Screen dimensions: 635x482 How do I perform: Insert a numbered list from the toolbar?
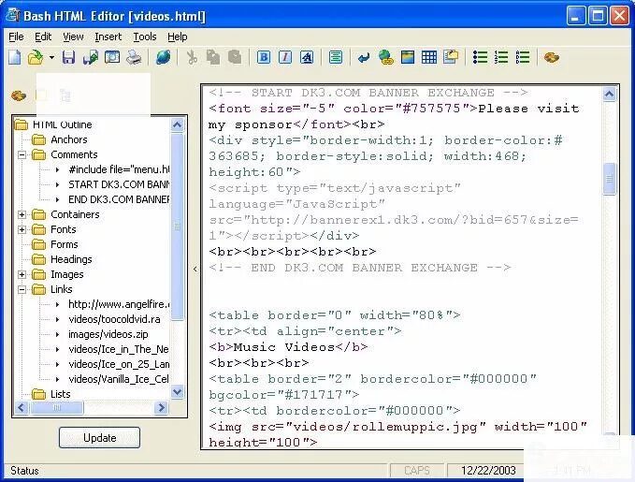click(501, 57)
